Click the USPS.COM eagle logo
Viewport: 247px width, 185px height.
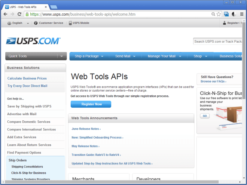33,41
